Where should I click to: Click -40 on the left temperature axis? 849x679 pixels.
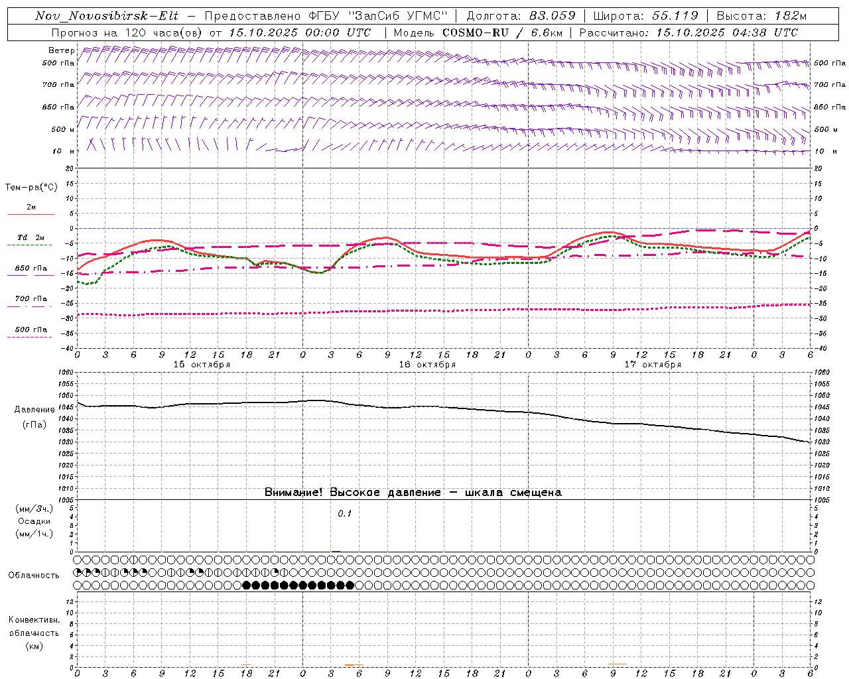tap(67, 348)
